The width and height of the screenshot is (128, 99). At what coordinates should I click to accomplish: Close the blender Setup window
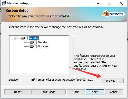click(121, 3)
